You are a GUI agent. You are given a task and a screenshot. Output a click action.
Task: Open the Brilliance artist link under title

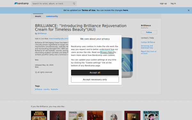click(42, 33)
